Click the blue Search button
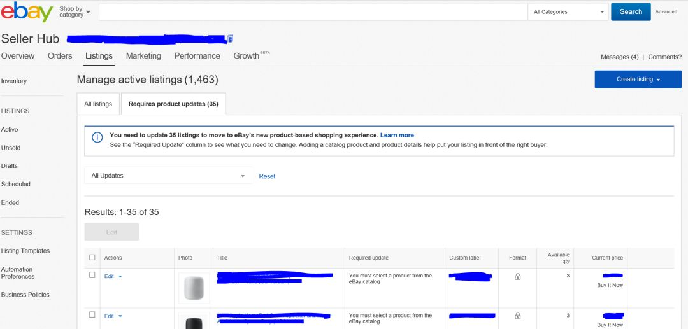 pos(631,12)
